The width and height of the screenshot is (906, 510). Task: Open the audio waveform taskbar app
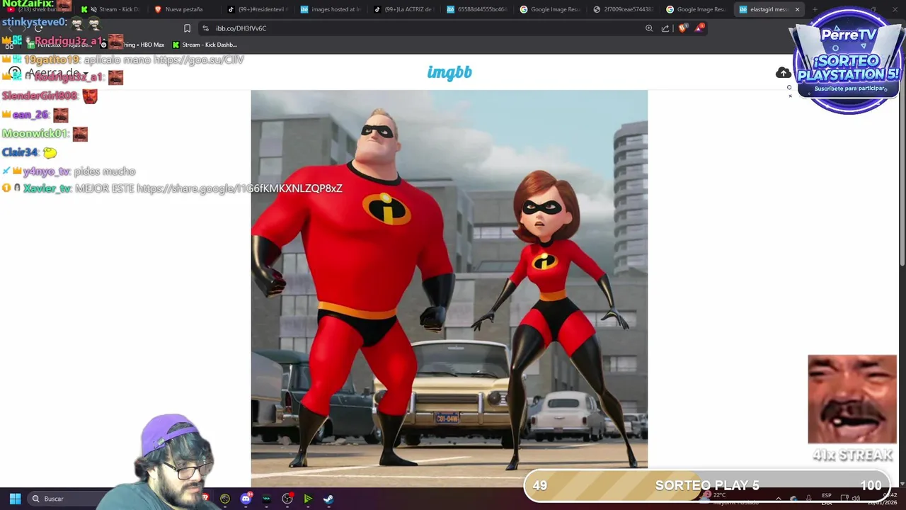[x=266, y=499]
